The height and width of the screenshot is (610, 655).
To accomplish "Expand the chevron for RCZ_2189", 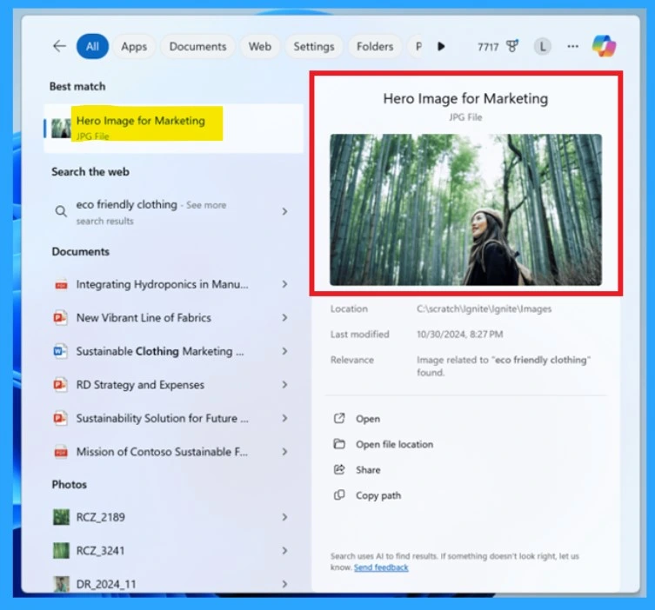I will tap(285, 517).
